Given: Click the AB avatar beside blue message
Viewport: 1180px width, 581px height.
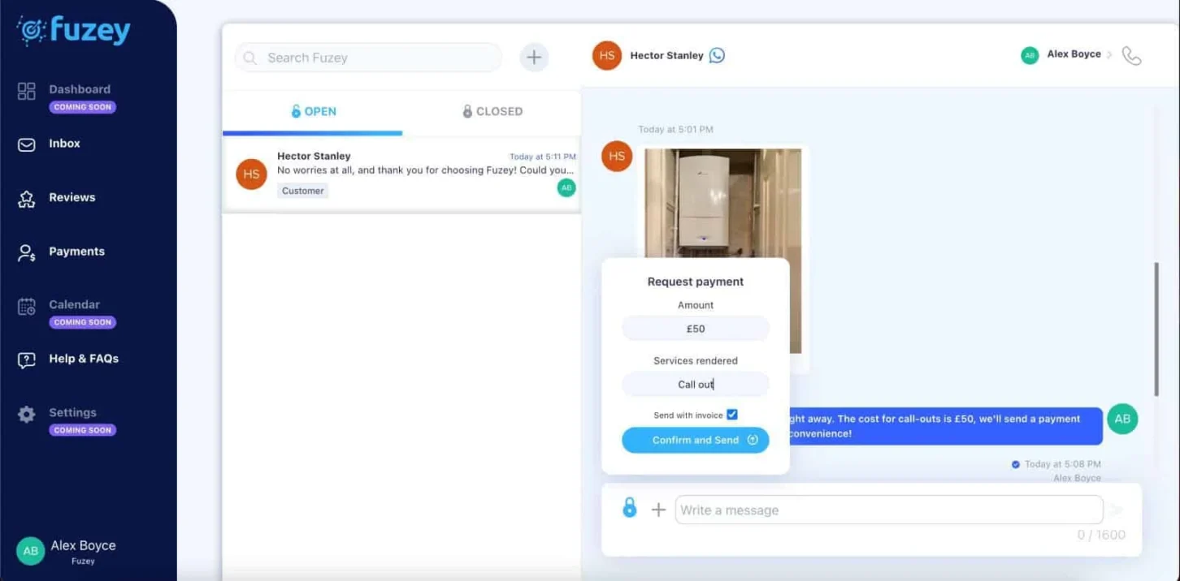Looking at the screenshot, I should click(1122, 419).
